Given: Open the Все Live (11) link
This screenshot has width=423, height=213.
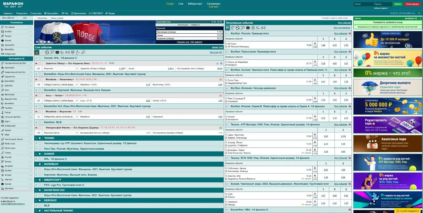Looking at the screenshot, I should point(216,53).
